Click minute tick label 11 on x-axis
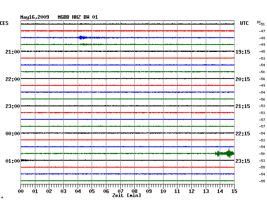267x202 pixels. pos(177,191)
